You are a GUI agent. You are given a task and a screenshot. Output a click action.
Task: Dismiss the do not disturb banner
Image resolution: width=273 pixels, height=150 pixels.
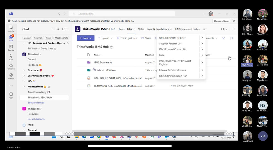(x=234, y=21)
